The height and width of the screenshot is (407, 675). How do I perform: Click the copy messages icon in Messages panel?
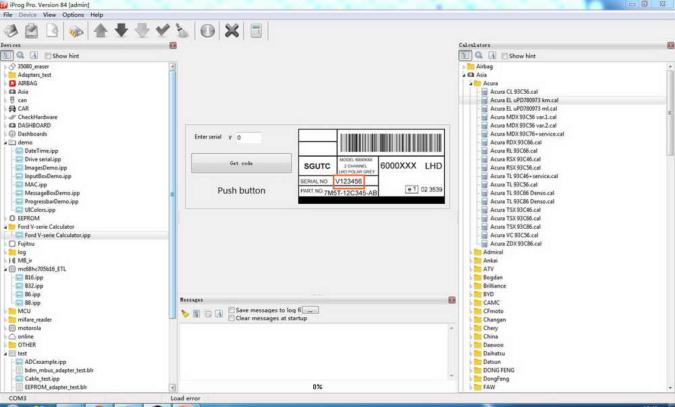click(x=208, y=314)
